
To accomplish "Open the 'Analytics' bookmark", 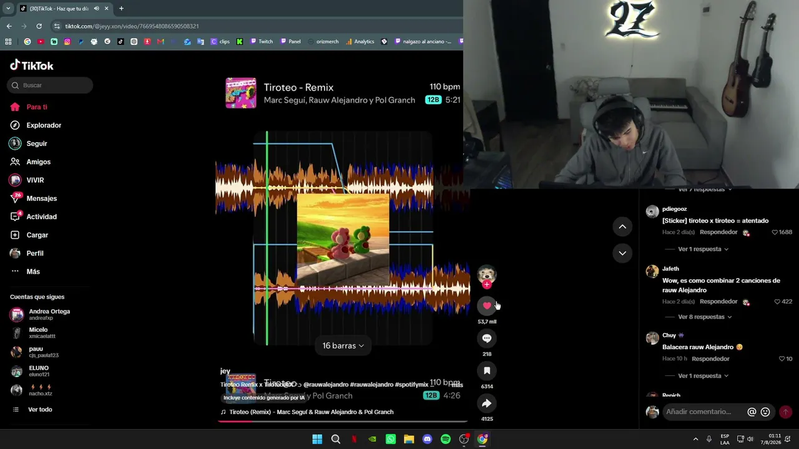I will pyautogui.click(x=360, y=42).
